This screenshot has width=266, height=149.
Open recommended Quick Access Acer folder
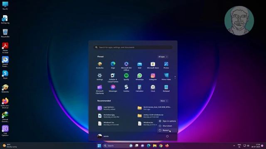pos(154,108)
